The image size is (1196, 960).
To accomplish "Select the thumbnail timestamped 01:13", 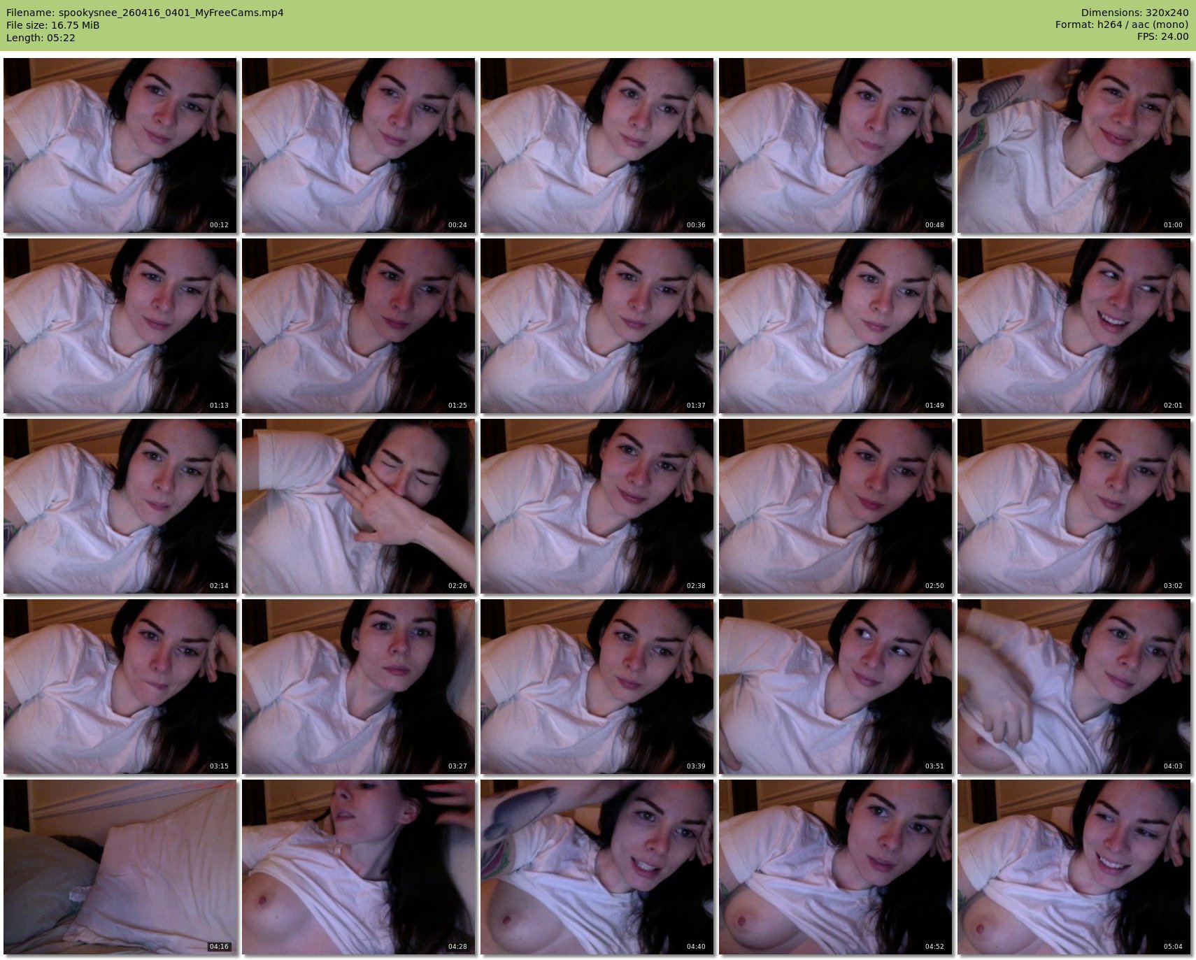I will 120,326.
